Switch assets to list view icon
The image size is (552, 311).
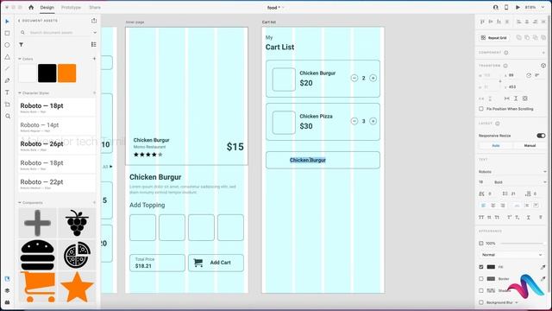[x=94, y=44]
